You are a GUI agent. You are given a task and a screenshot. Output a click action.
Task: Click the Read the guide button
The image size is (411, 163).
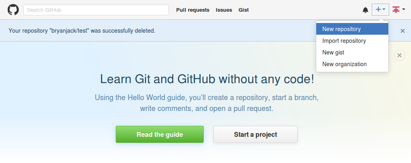point(160,134)
